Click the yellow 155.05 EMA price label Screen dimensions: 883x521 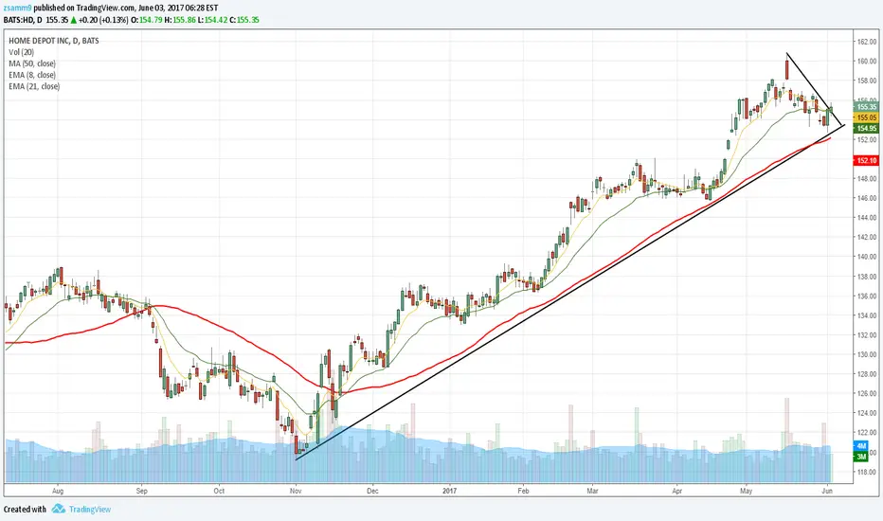coord(866,117)
